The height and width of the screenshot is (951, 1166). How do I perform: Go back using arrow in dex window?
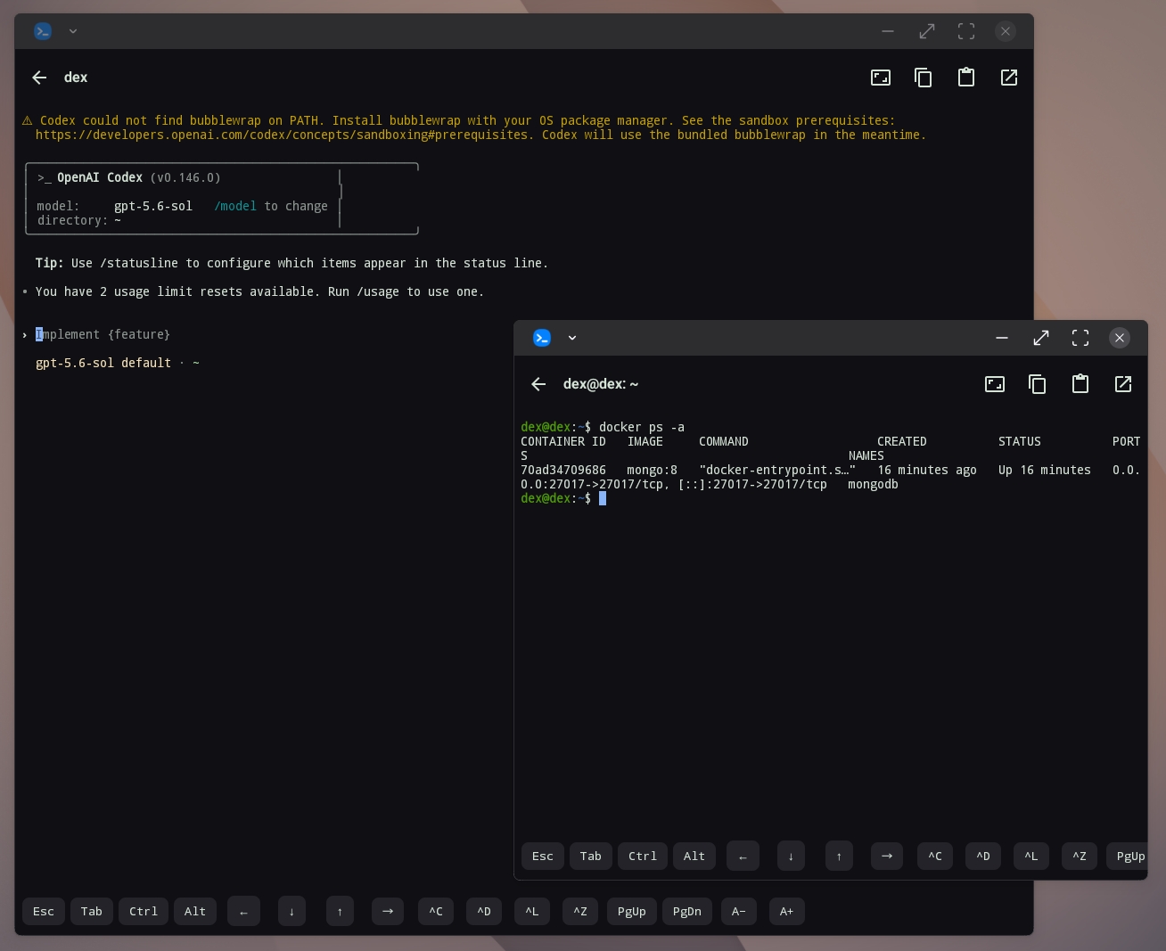coord(39,78)
